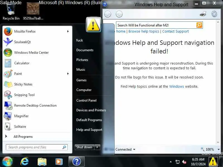The image size is (223, 167).
Task: Click the Search programs and files box
Action: pos(37,147)
